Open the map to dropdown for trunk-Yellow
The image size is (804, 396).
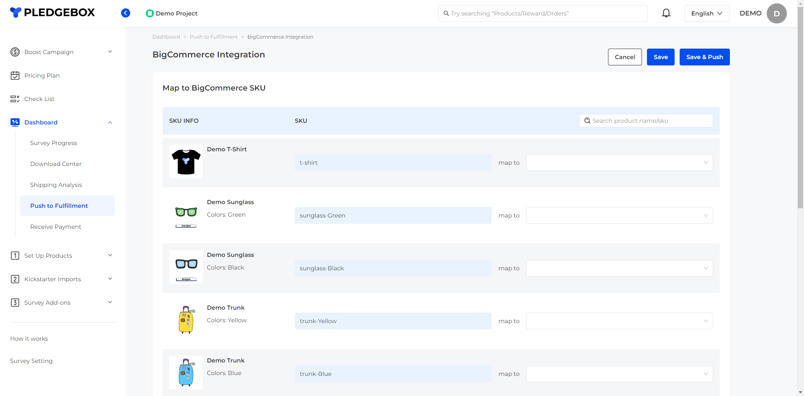tap(619, 321)
